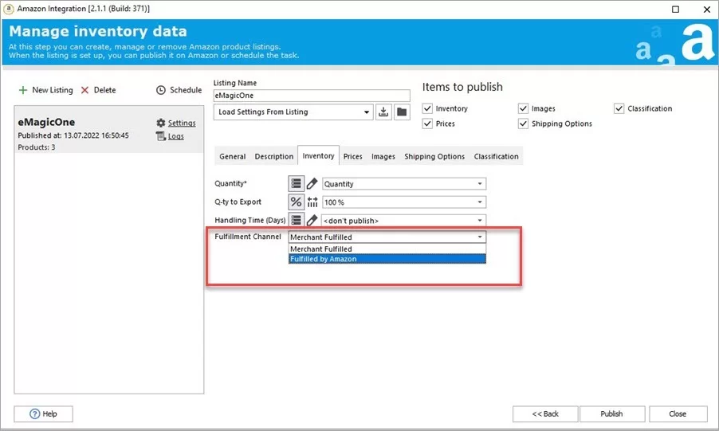Uncheck the Inventory checkbox

[428, 108]
